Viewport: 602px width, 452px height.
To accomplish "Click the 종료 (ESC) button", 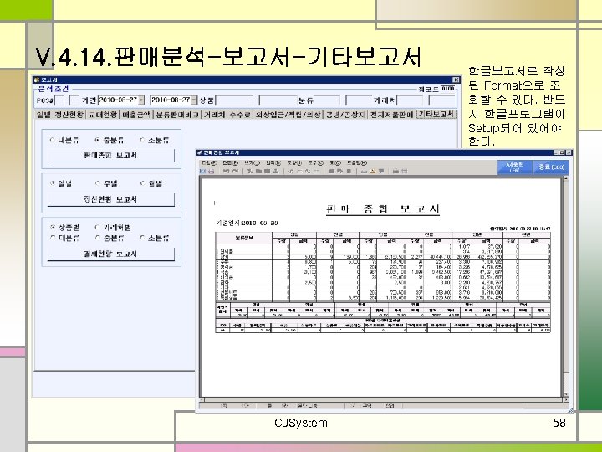I will (x=551, y=167).
